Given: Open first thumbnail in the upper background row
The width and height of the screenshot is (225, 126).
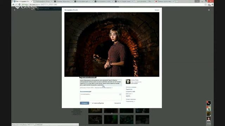Looking at the screenshot, I should pyautogui.click(x=95, y=111).
